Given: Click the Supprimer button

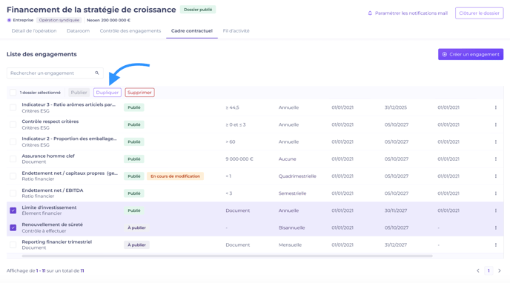Looking at the screenshot, I should pyautogui.click(x=139, y=93).
